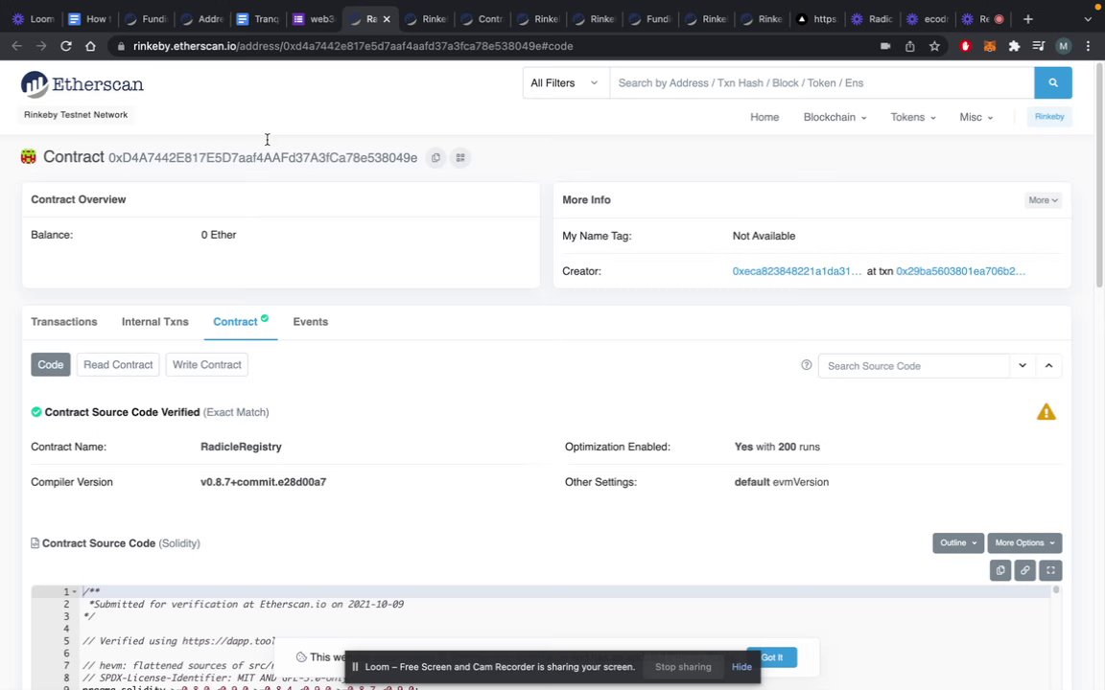Click the yellow warning triangle icon

tap(1046, 412)
